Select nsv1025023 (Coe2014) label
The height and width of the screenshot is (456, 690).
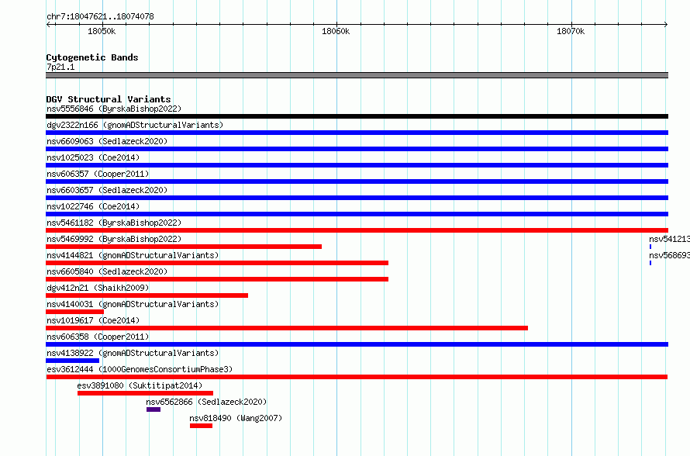pos(93,157)
